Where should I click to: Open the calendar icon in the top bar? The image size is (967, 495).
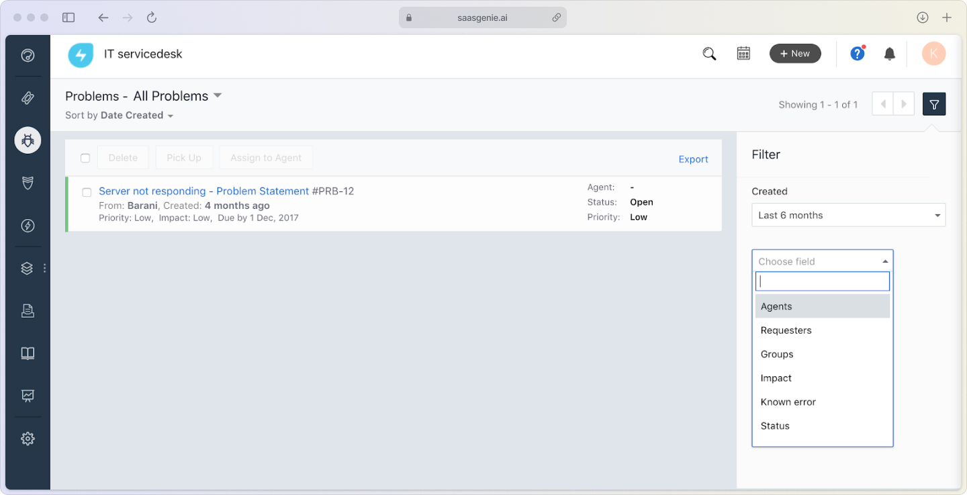tap(743, 52)
